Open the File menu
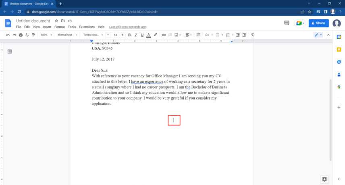This screenshot has height=185, width=345. tap(19, 27)
